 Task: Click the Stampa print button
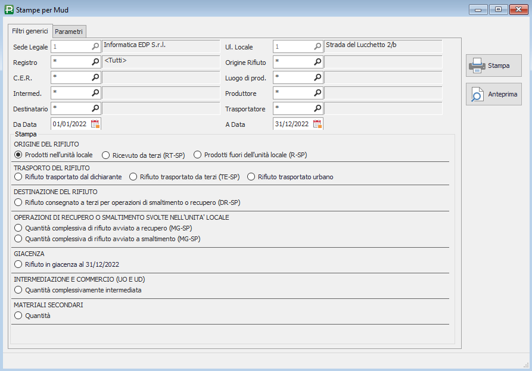point(494,66)
